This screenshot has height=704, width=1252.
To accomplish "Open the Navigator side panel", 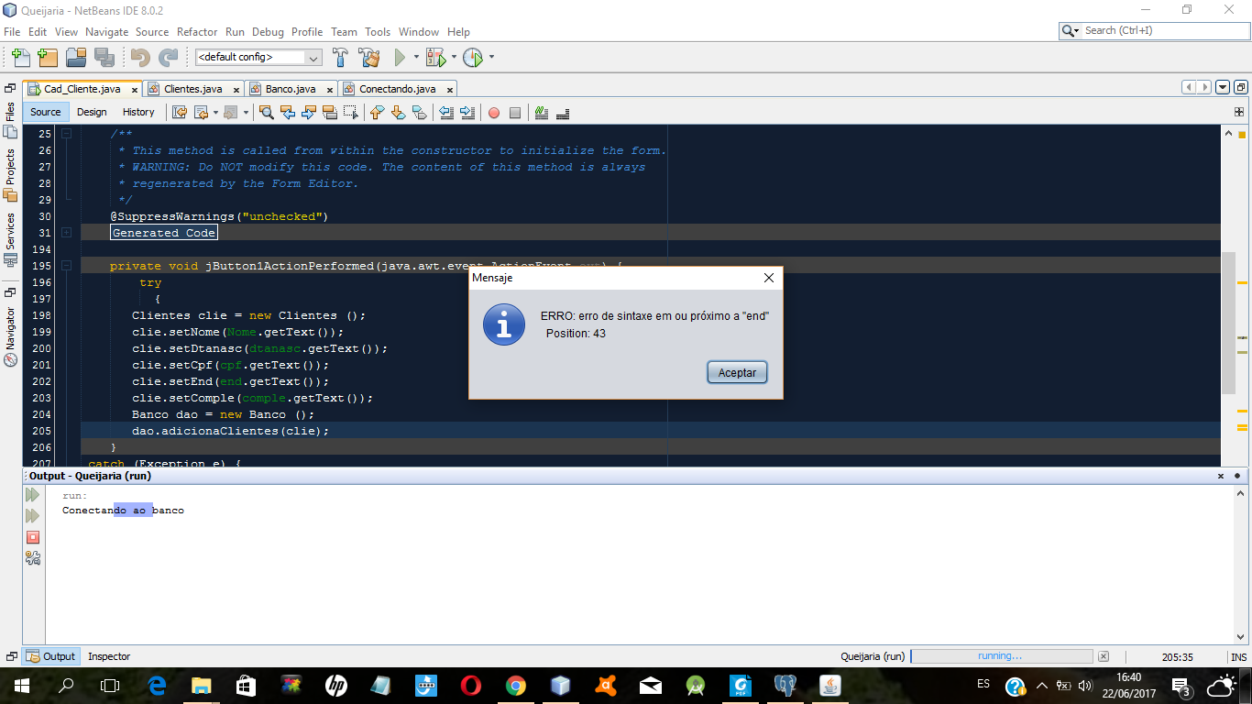I will click(11, 336).
